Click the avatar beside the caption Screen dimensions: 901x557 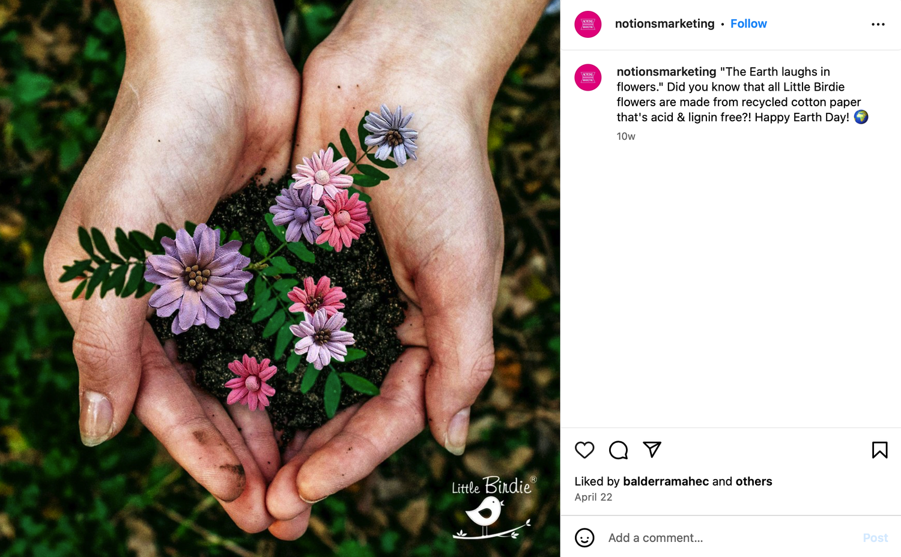point(588,77)
